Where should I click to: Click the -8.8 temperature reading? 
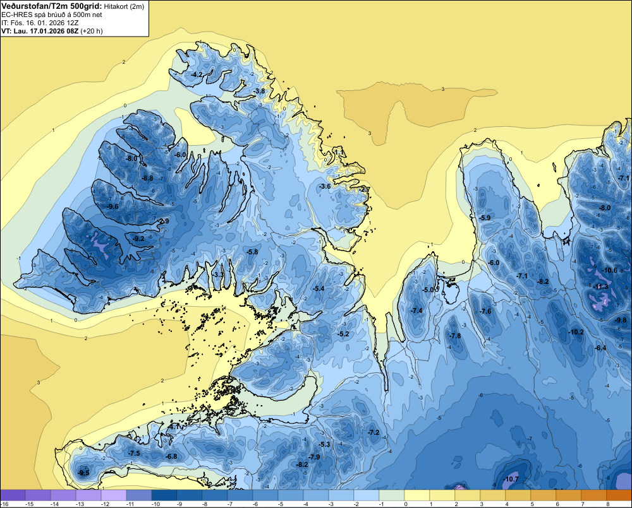pyautogui.click(x=147, y=178)
